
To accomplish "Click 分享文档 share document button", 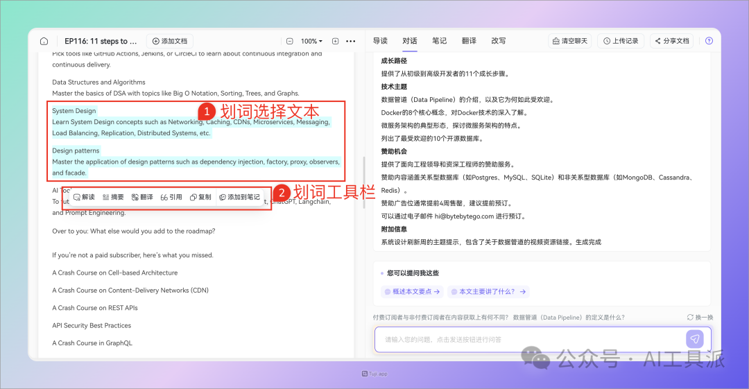I will coord(672,41).
